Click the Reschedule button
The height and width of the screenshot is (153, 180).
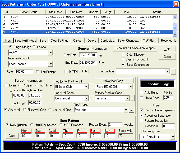pyautogui.click(x=168, y=41)
